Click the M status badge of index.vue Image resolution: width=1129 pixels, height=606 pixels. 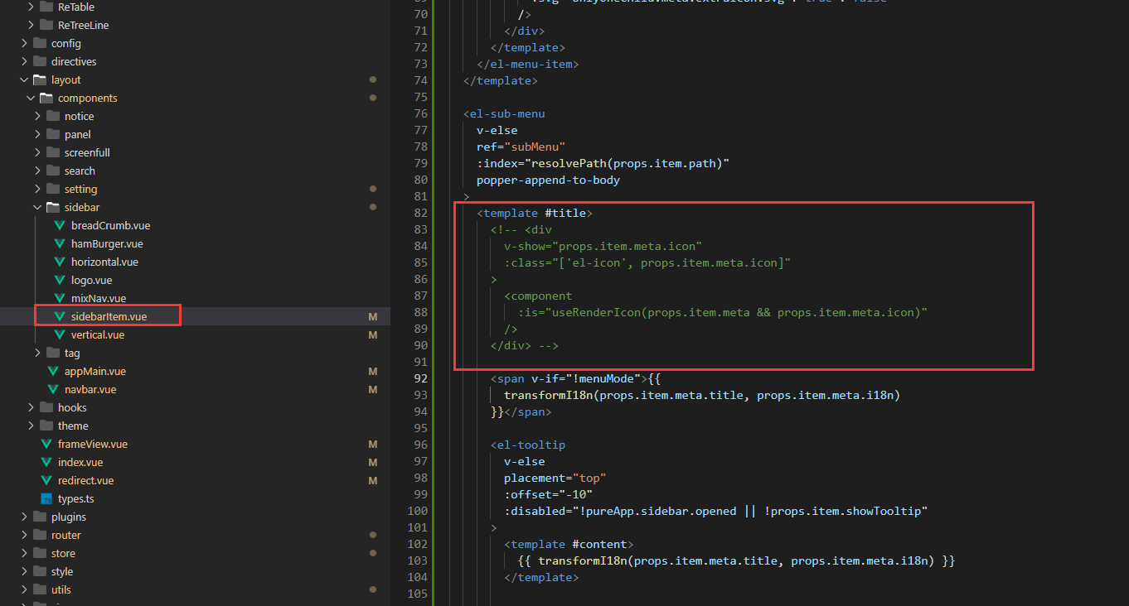click(x=373, y=462)
